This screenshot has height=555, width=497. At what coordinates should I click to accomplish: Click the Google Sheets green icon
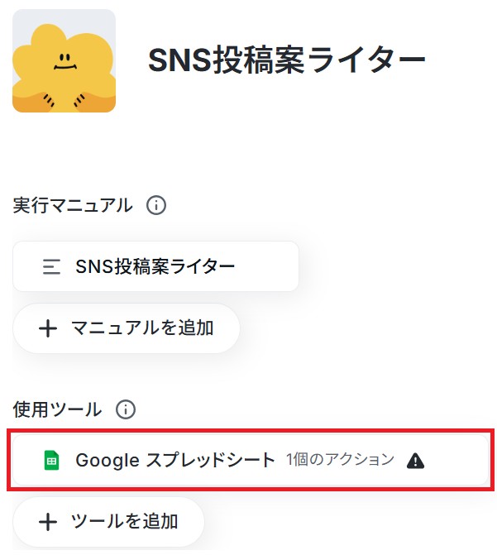(51, 460)
